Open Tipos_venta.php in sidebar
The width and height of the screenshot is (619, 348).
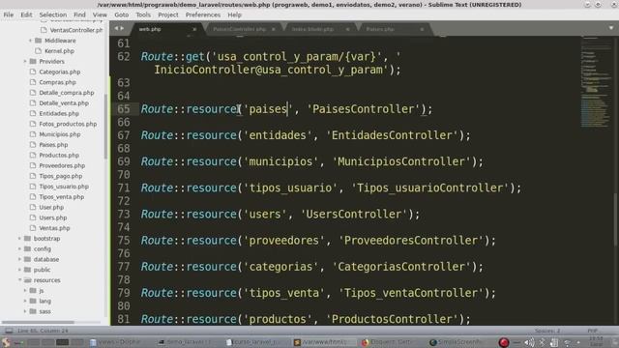62,196
